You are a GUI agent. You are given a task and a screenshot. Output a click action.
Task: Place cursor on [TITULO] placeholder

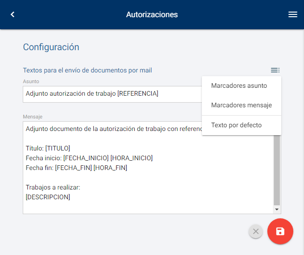[58, 148]
